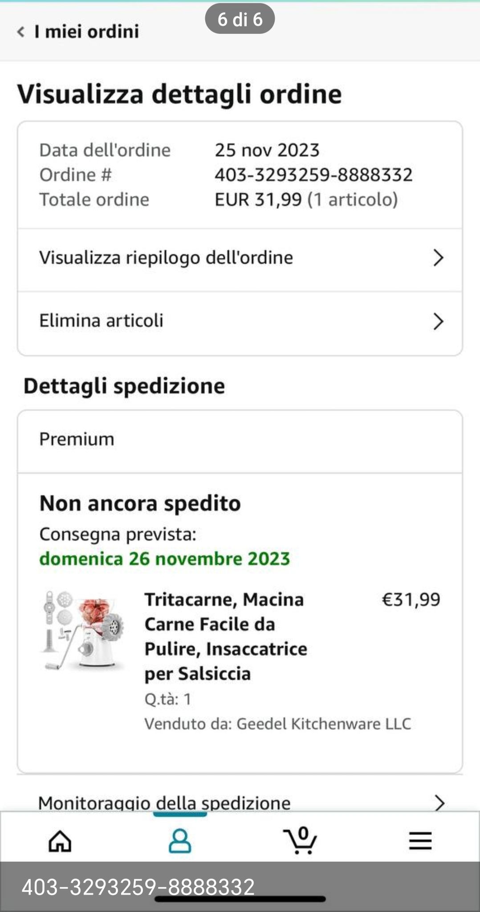
Task: Expand Monitoraggio della spedizione chevron
Action: tap(439, 803)
